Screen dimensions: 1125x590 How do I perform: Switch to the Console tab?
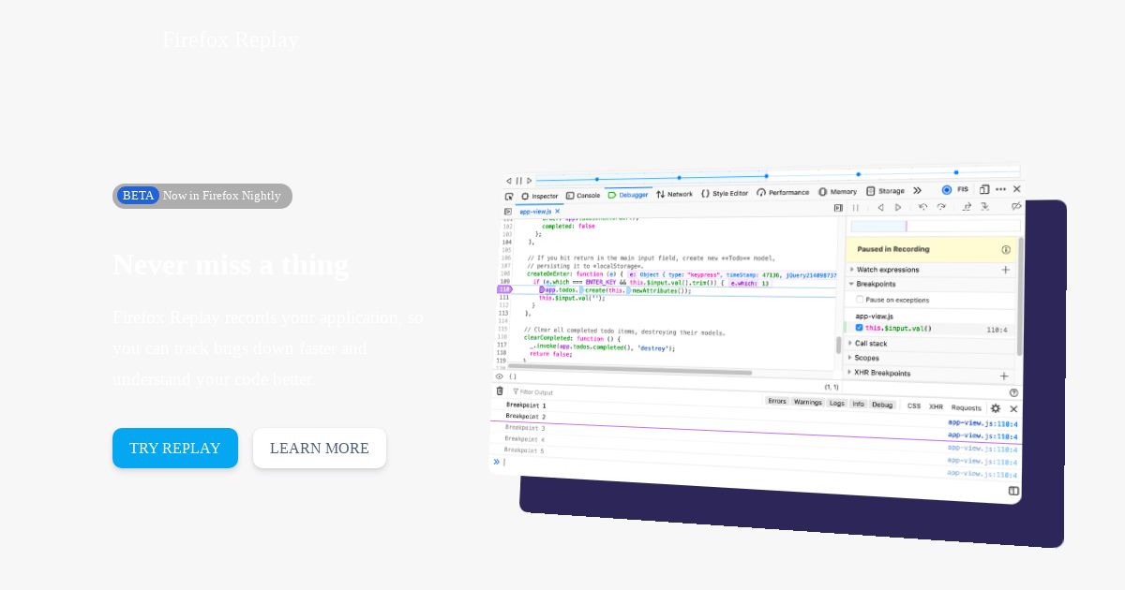(582, 195)
